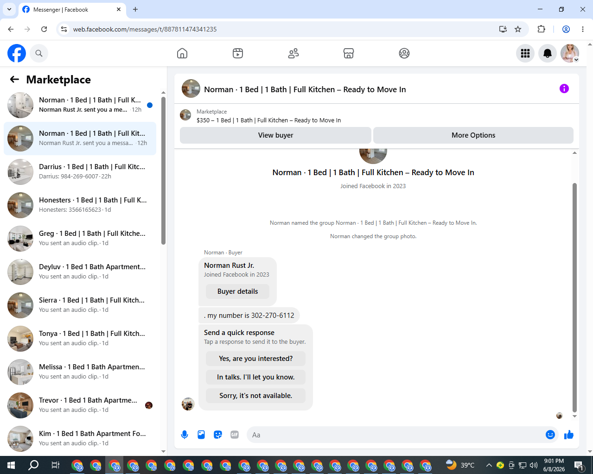This screenshot has width=593, height=474.
Task: Open unread Norman chat with blue dot
Action: [80, 105]
